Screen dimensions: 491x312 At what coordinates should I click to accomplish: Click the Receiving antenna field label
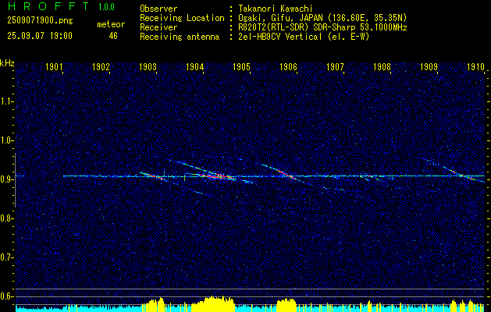(180, 37)
